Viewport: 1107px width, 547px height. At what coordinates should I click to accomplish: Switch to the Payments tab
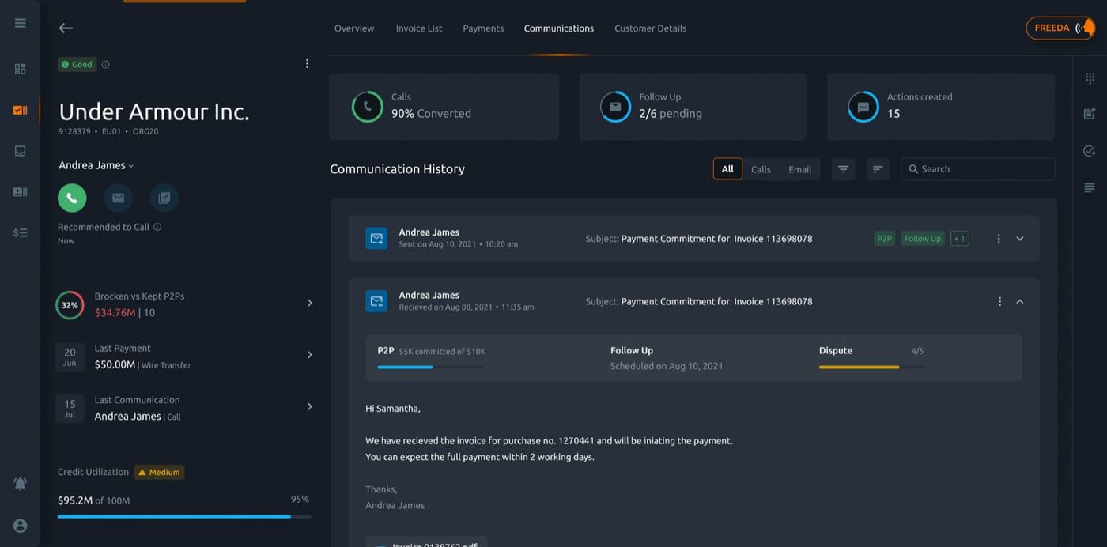483,28
